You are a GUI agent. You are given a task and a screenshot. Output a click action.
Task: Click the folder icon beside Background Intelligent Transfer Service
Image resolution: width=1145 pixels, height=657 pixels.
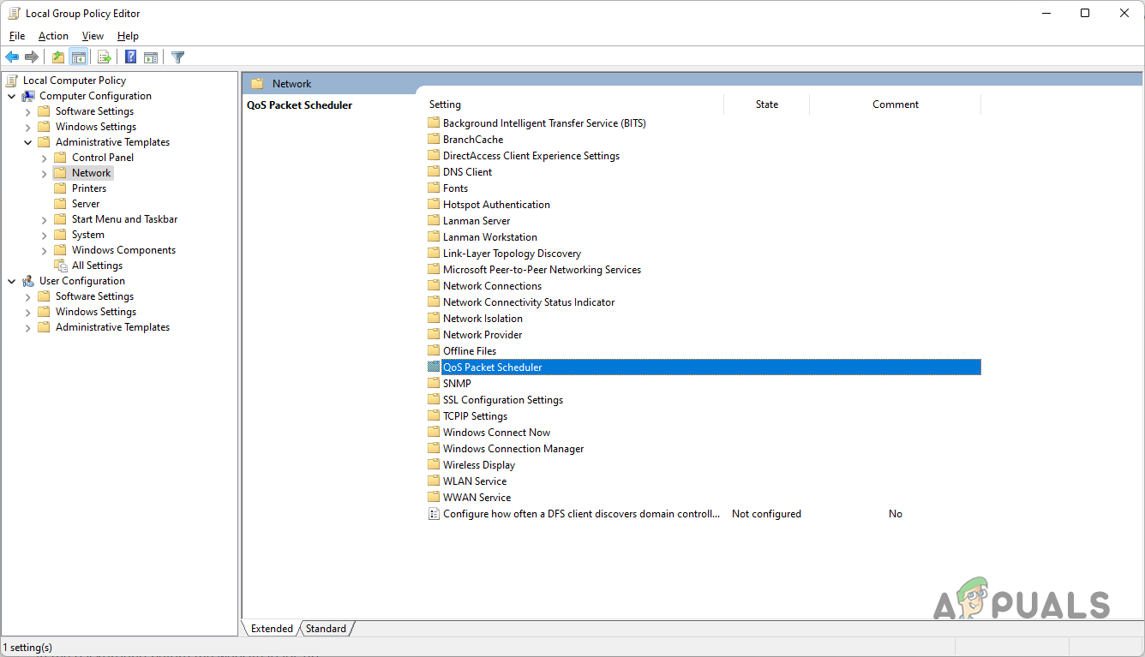[x=434, y=123]
